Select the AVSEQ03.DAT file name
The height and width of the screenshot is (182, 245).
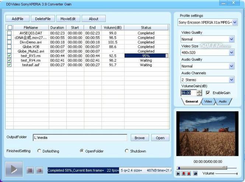pyautogui.click(x=31, y=33)
